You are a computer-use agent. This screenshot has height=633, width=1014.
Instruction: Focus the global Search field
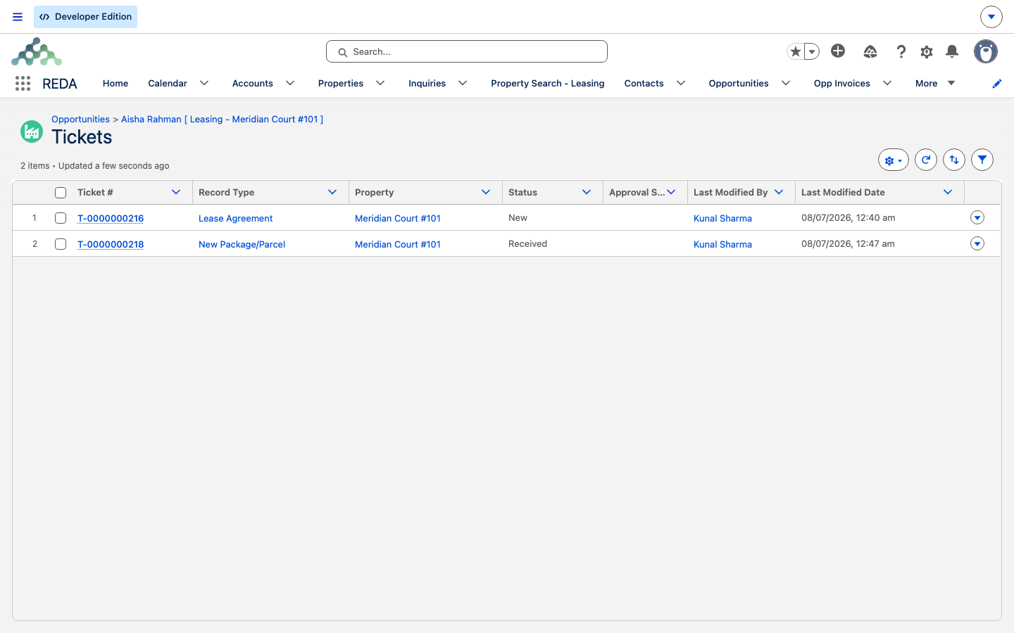point(467,51)
